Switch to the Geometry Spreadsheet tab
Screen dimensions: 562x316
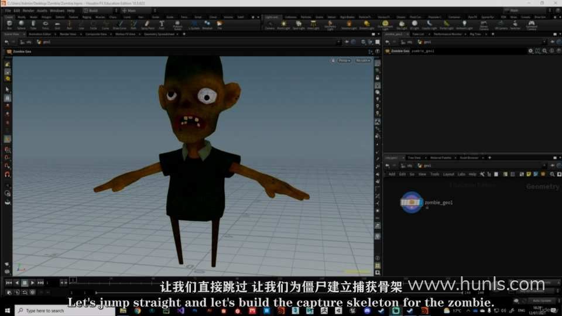coord(159,34)
